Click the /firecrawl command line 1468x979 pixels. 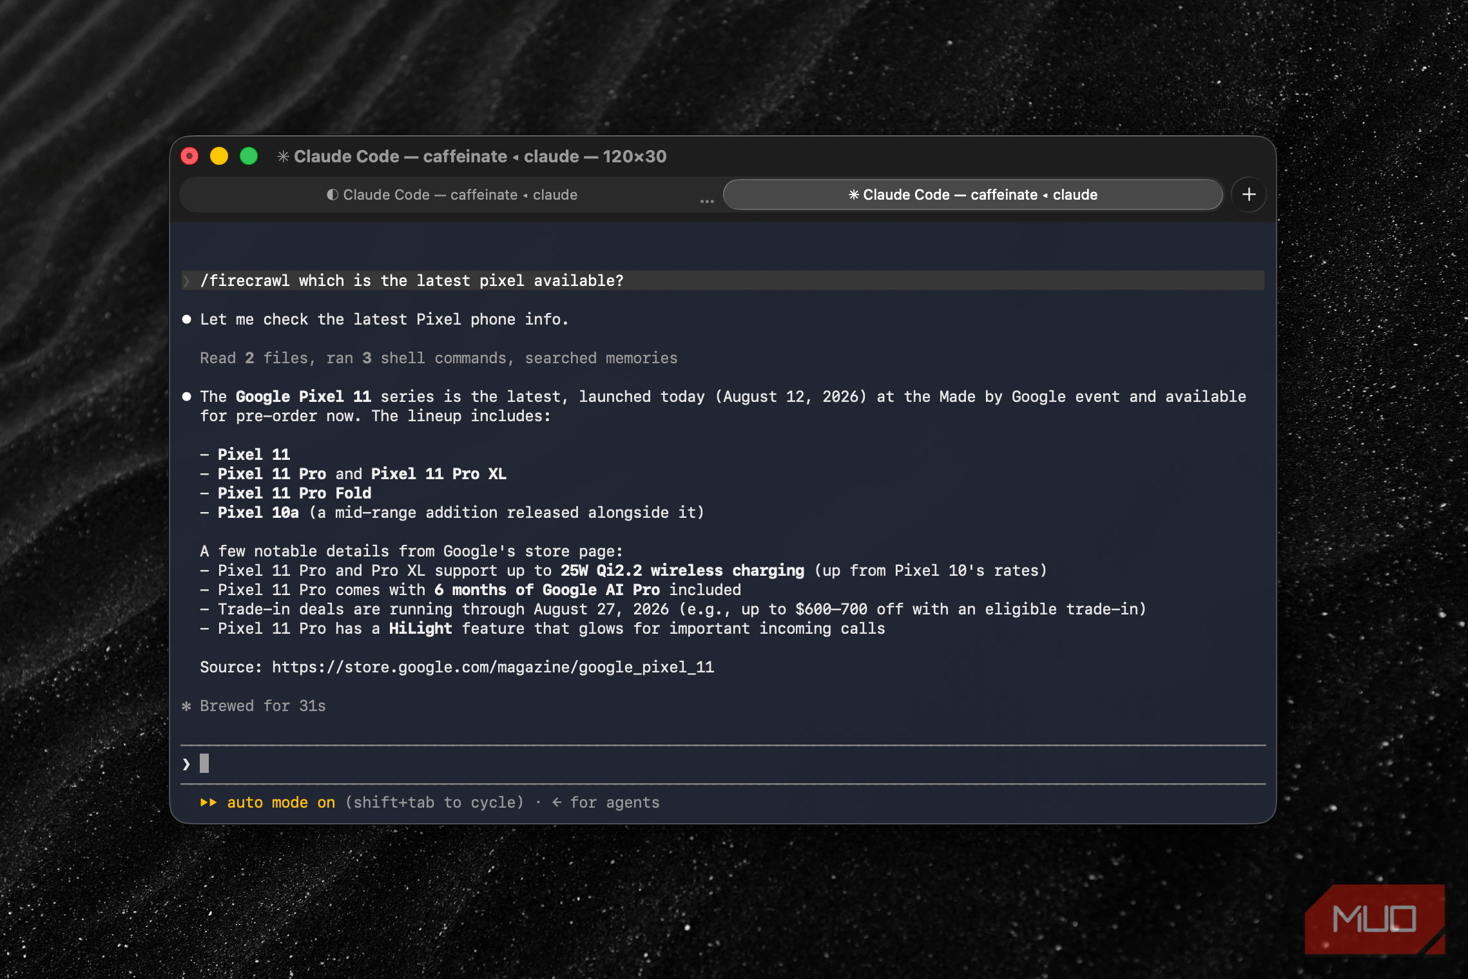[x=722, y=281]
